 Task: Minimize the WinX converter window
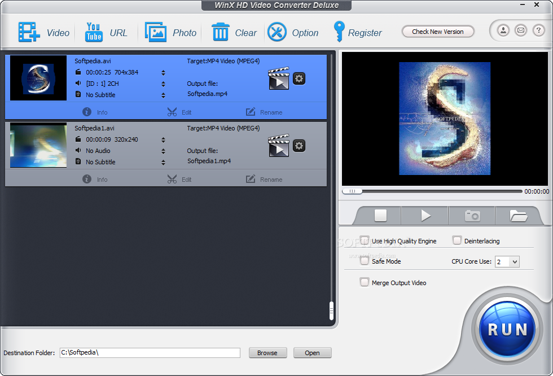523,5
